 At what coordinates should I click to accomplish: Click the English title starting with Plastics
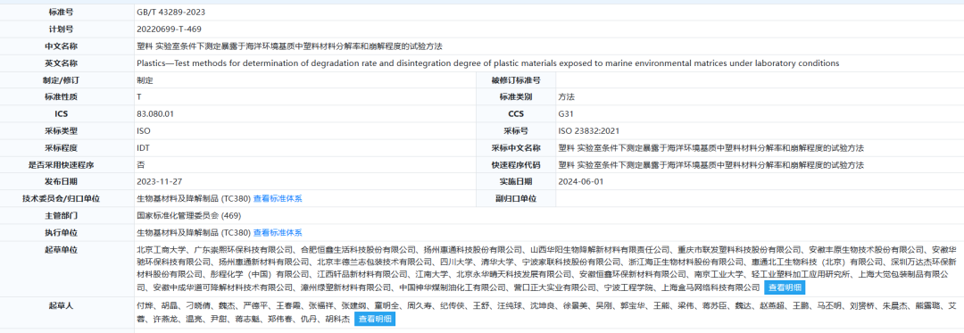[487, 63]
